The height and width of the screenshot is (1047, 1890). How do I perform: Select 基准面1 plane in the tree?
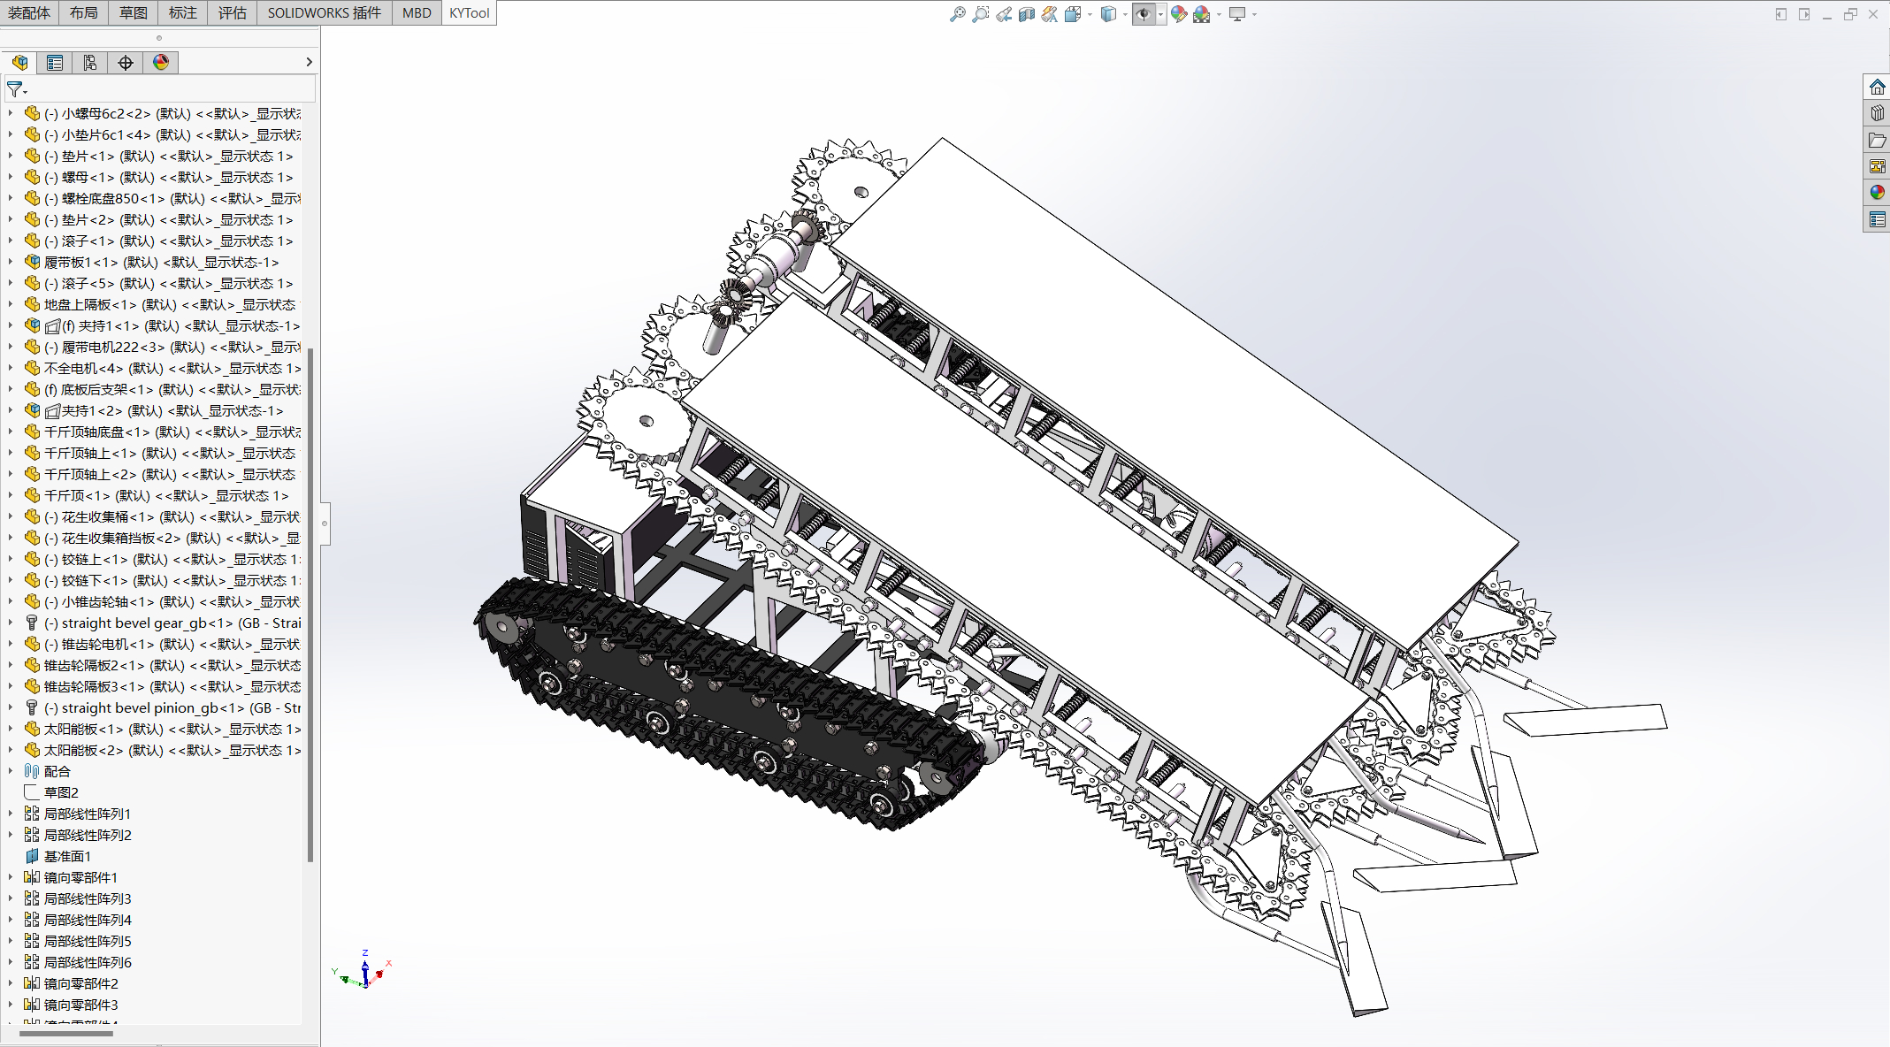(67, 856)
